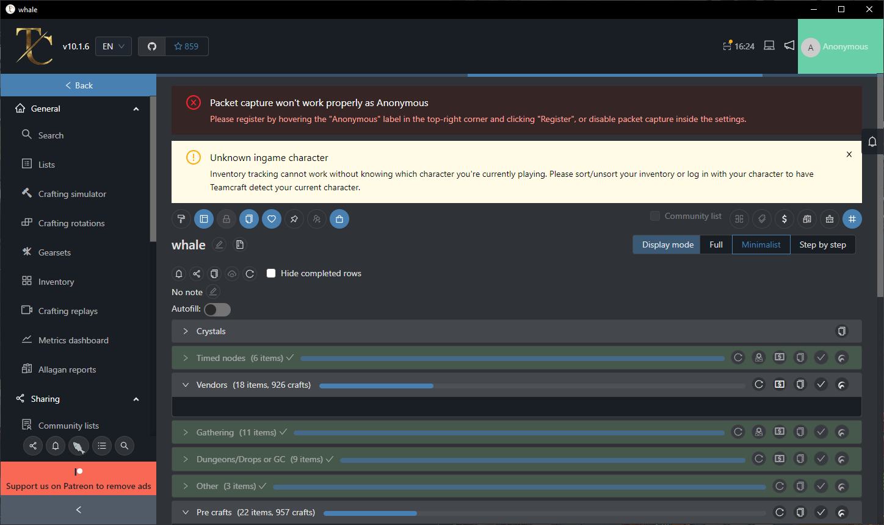Open the EN language dropdown
The width and height of the screenshot is (884, 525).
coord(114,46)
